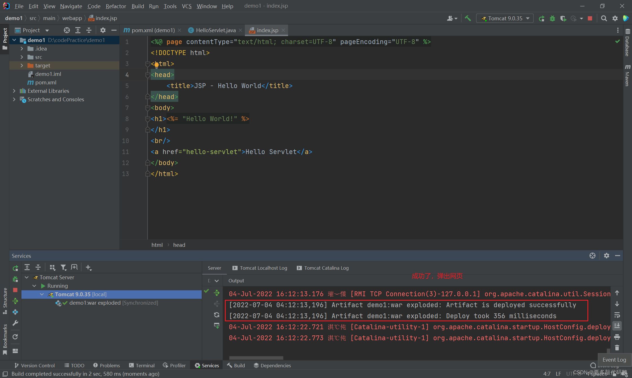Open the Refactor menu
632x378 pixels.
pyautogui.click(x=116, y=6)
